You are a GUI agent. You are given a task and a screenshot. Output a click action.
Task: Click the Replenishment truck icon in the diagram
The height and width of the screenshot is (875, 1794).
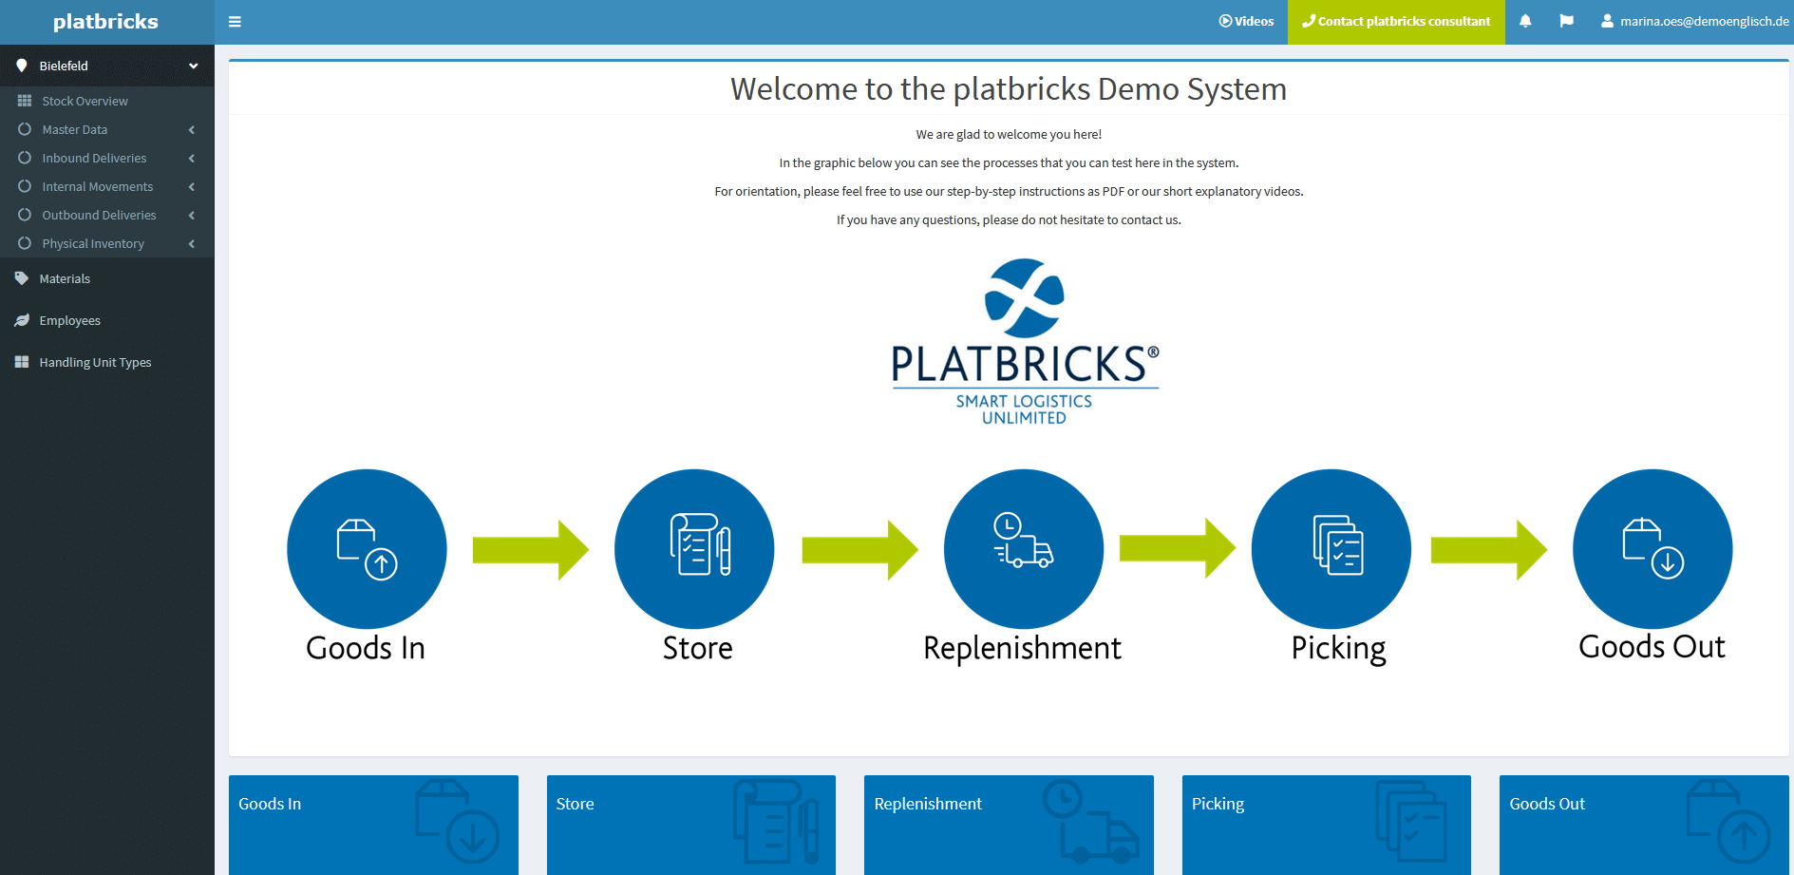point(1023,549)
